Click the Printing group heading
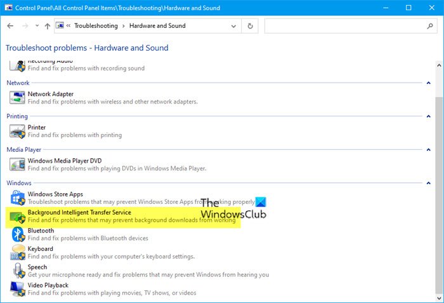This screenshot has height=303, width=444. tap(17, 116)
